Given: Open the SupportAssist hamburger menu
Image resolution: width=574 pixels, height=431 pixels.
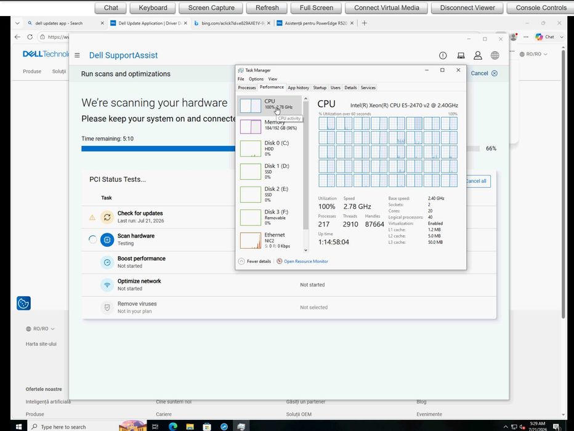Looking at the screenshot, I should pos(77,55).
